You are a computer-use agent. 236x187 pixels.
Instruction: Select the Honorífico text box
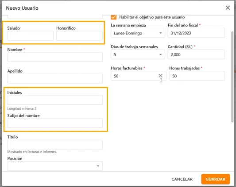[x=79, y=36]
